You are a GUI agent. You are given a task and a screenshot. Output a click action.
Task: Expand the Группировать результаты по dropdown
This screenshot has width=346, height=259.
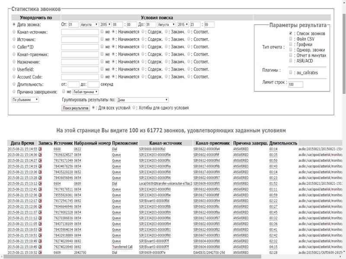[143, 100]
